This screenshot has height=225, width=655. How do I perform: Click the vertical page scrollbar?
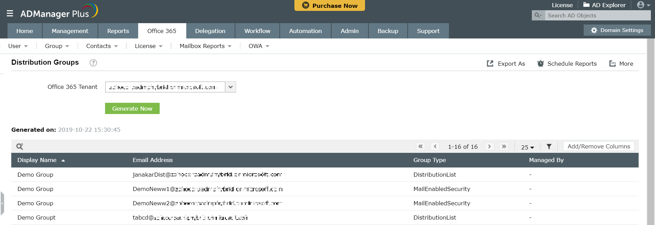pyautogui.click(x=651, y=132)
